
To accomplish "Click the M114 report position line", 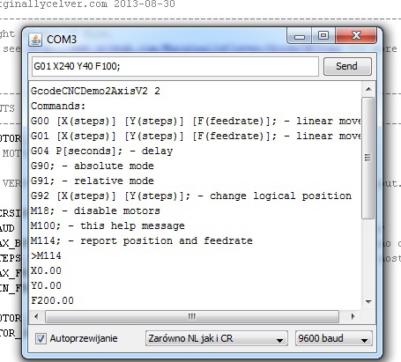I will [x=142, y=240].
